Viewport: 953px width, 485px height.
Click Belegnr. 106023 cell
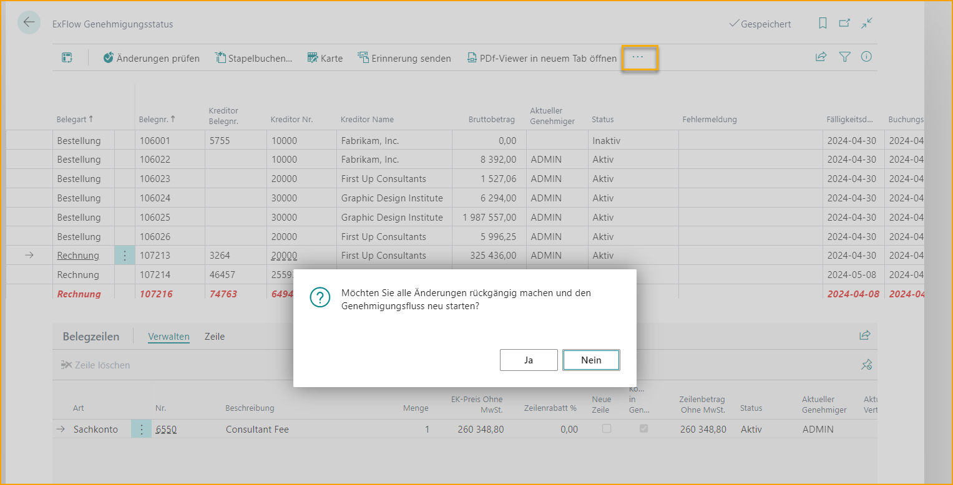[170, 179]
